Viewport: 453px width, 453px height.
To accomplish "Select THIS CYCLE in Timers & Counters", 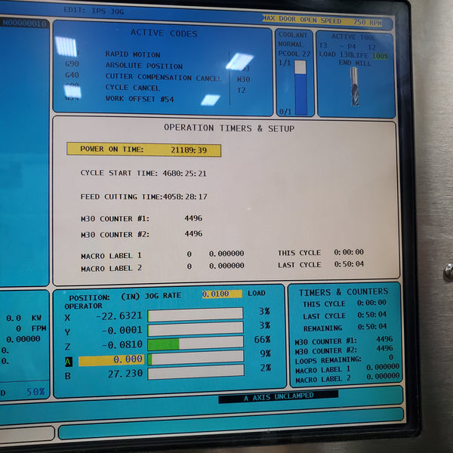I will [344, 304].
